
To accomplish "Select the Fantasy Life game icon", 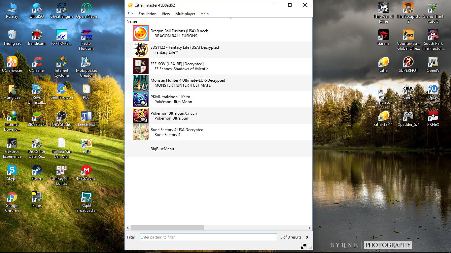I will tap(141, 50).
